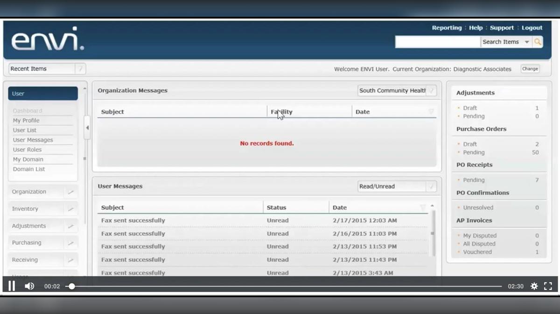Click the Change organization button
The width and height of the screenshot is (560, 314).
point(530,69)
